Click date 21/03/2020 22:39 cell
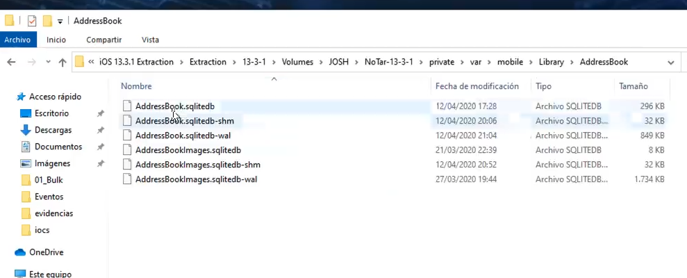This screenshot has height=278, width=687. click(x=466, y=150)
